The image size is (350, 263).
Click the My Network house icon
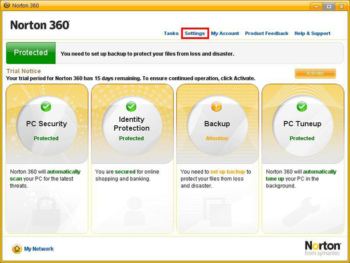pos(17,249)
